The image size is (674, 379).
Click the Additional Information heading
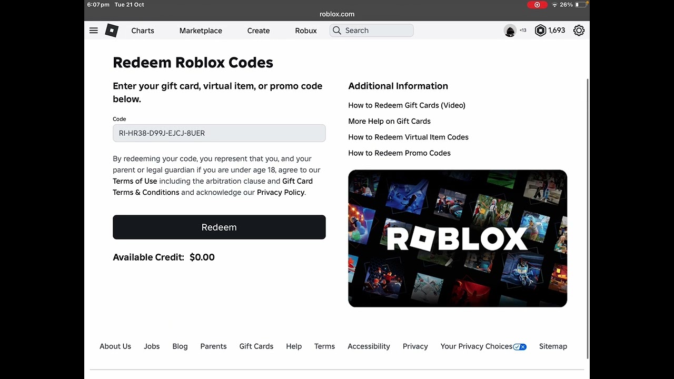398,86
